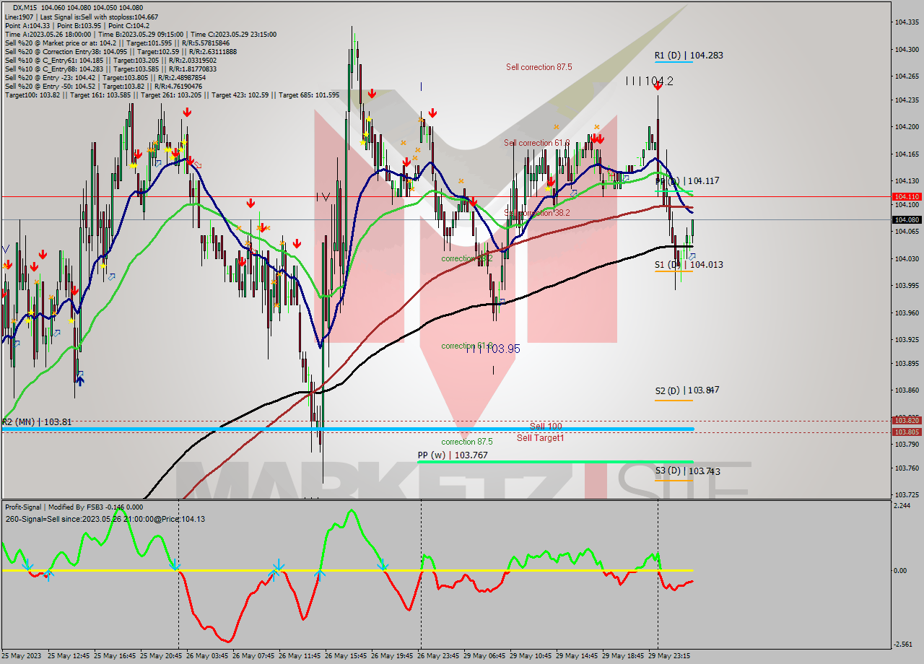Click the current price 104.080 axis tag
924x664 pixels.
pos(906,219)
